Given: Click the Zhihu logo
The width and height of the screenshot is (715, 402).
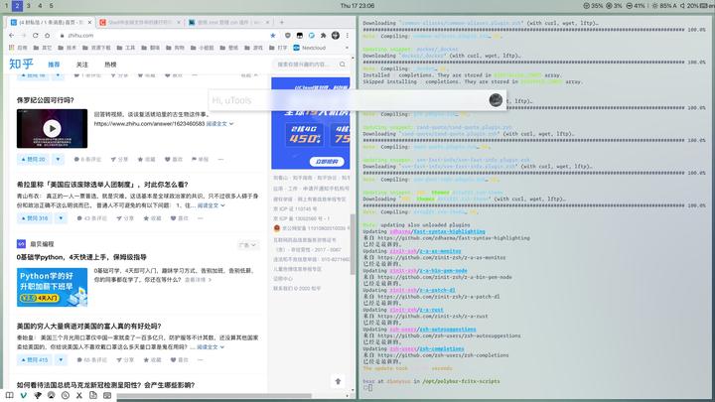Looking at the screenshot, I should pos(21,65).
